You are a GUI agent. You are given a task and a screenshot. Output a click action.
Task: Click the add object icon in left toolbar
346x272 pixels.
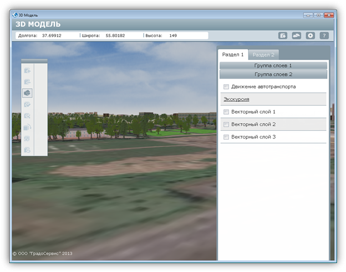27,70
